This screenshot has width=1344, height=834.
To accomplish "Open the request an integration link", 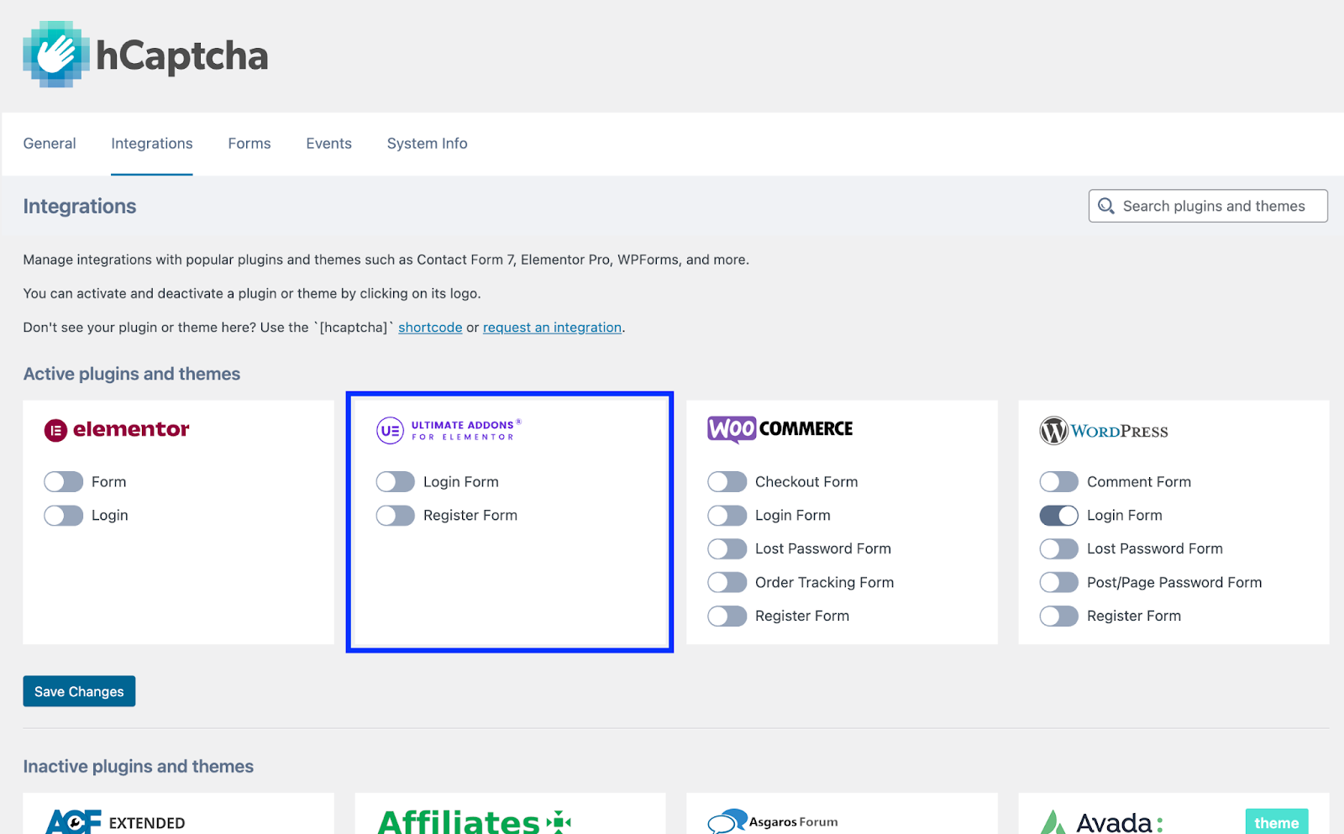I will tap(552, 327).
